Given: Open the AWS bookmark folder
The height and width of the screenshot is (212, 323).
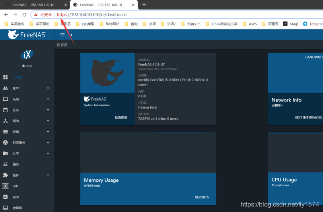Looking at the screenshot, I should [x=250, y=24].
